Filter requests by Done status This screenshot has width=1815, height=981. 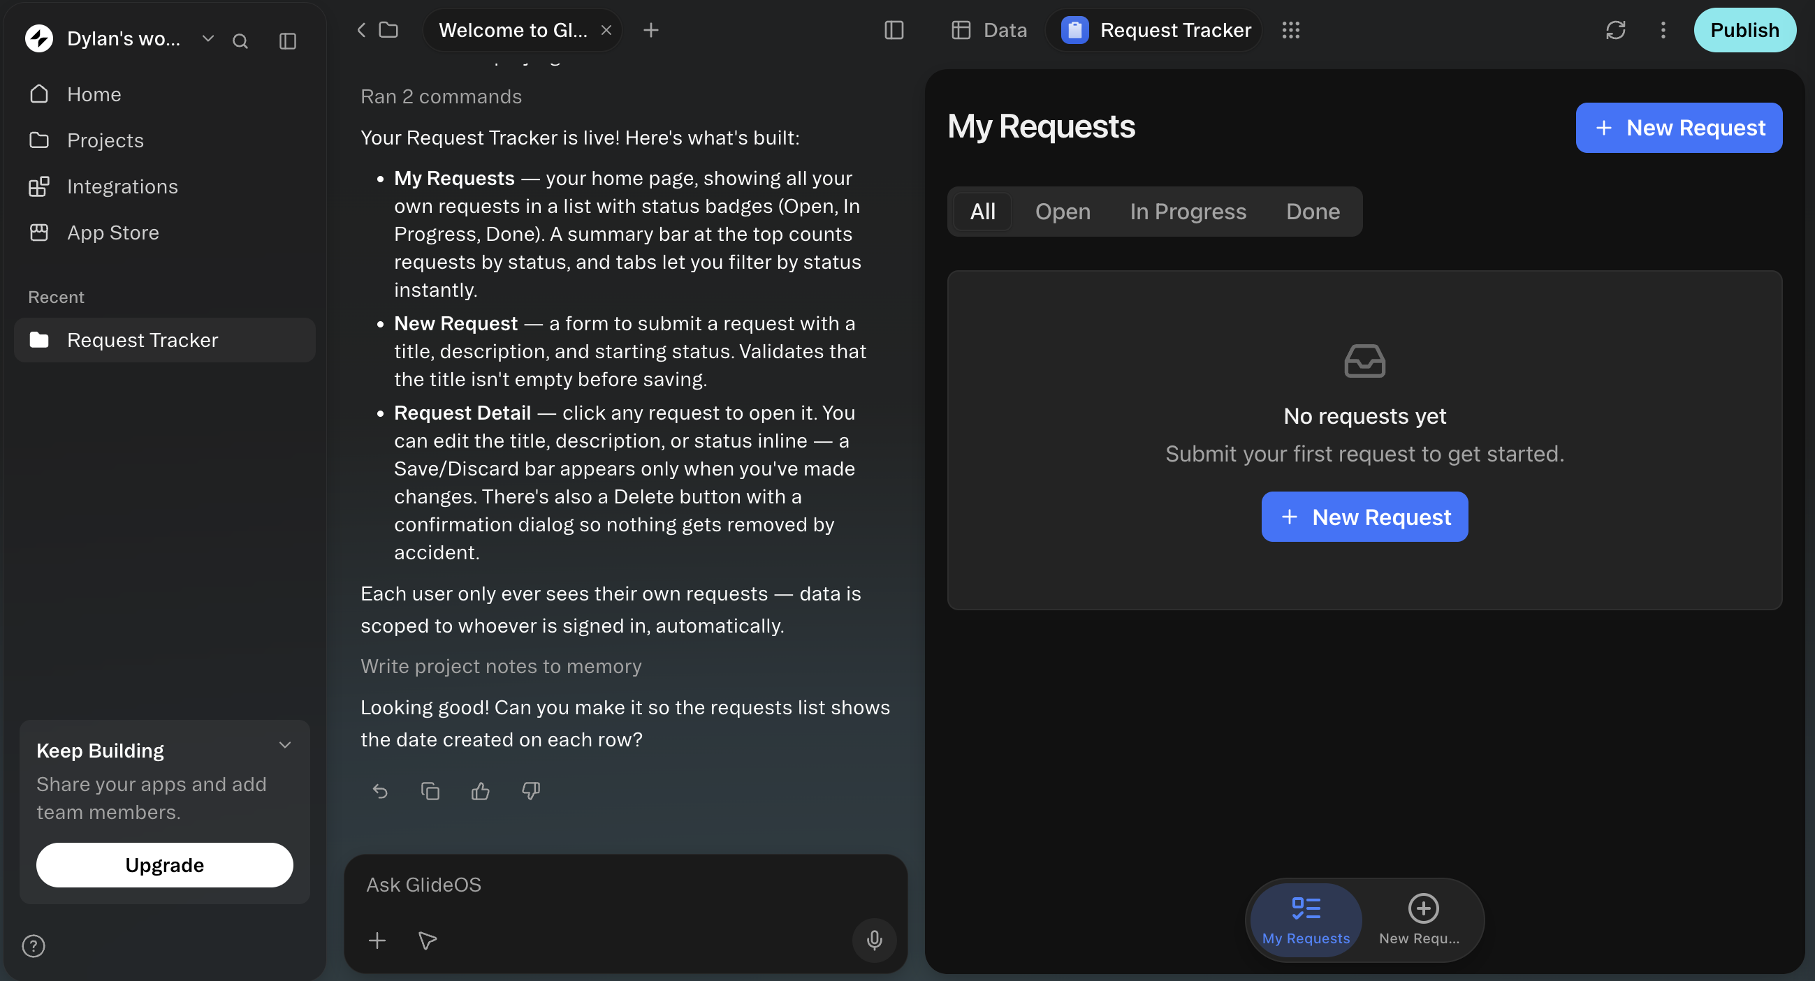[1313, 212]
